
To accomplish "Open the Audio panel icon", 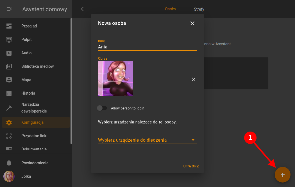I will (9, 53).
